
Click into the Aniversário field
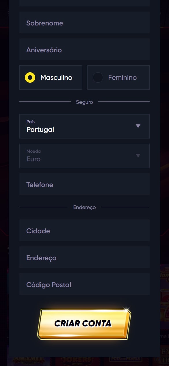point(84,49)
